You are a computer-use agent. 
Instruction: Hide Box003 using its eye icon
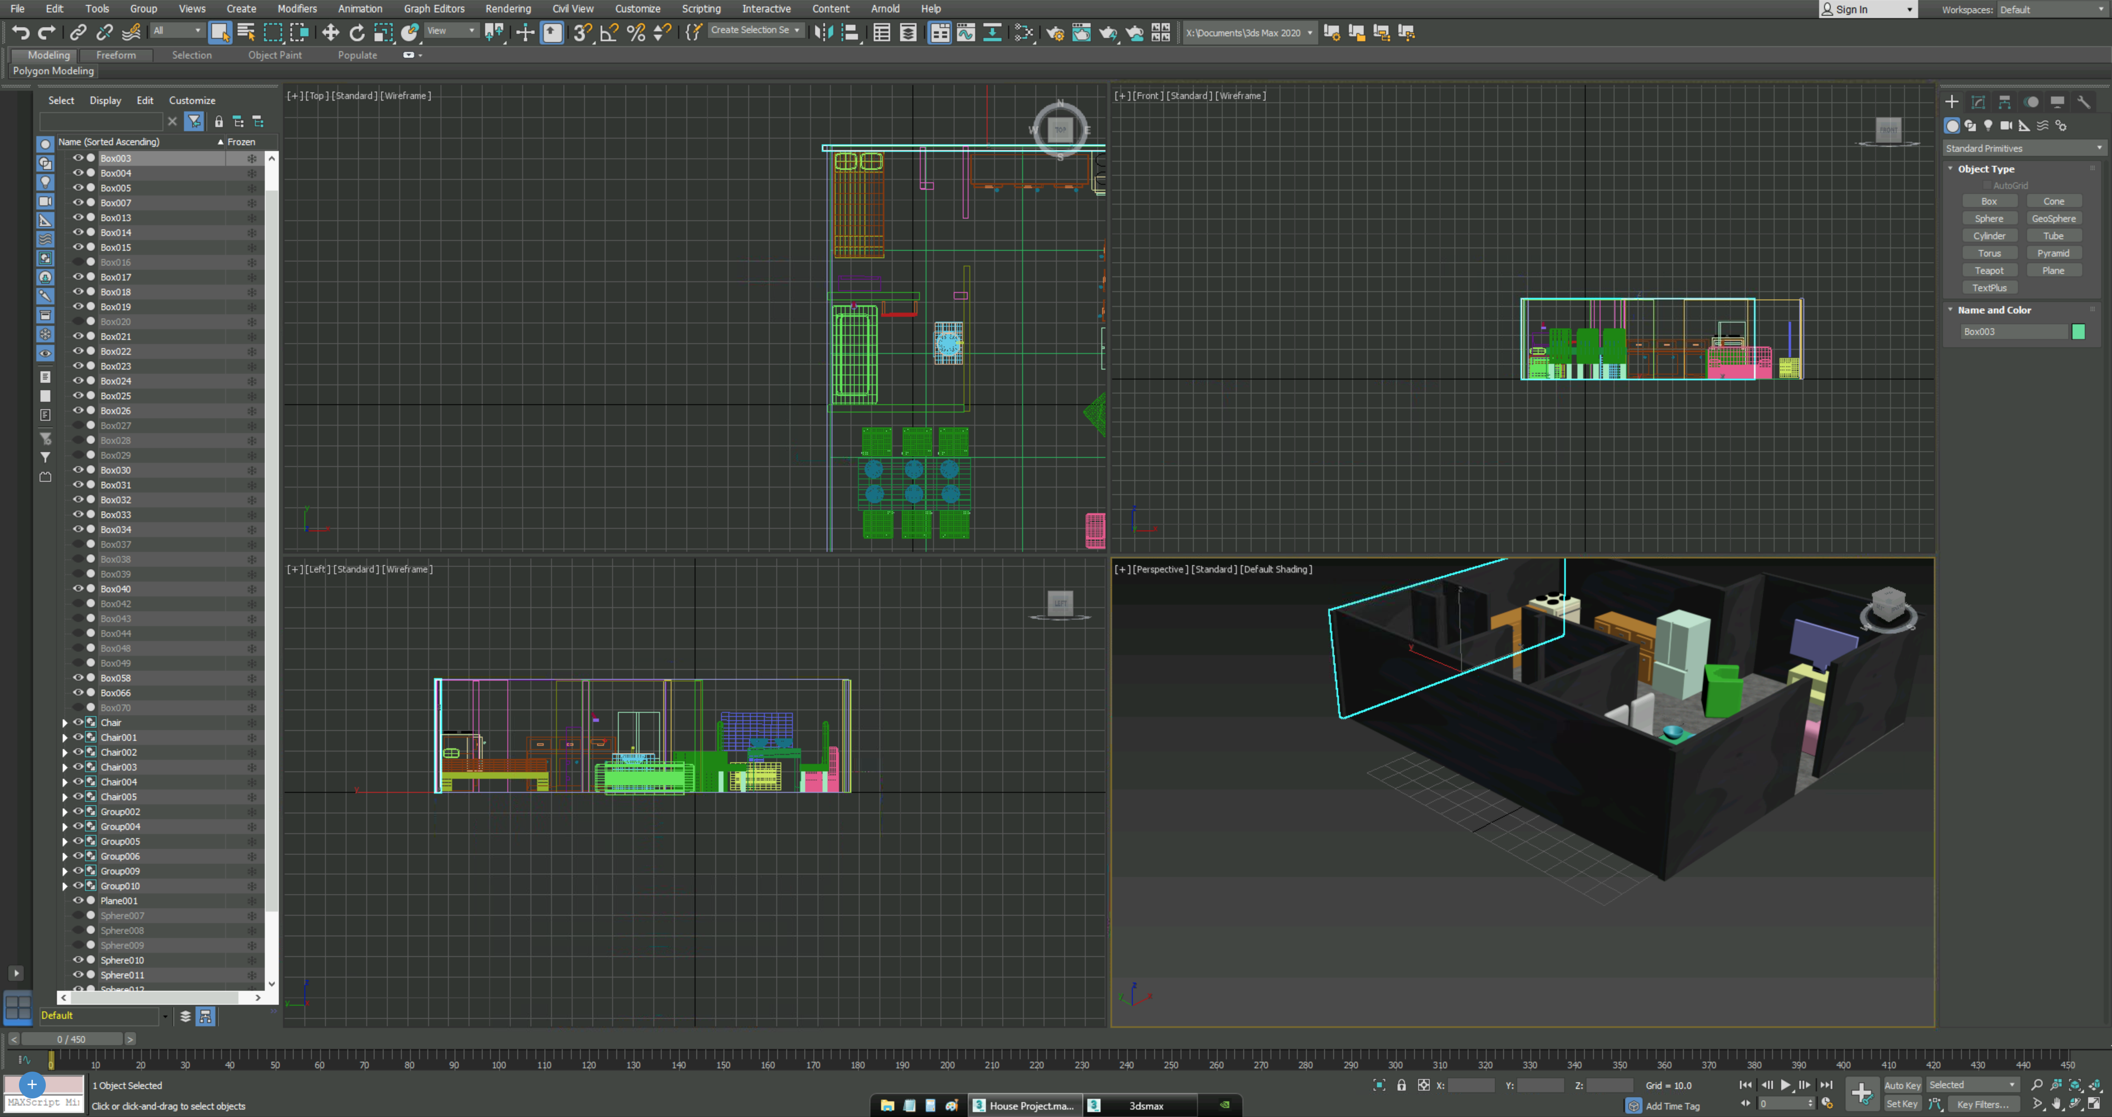[78, 158]
